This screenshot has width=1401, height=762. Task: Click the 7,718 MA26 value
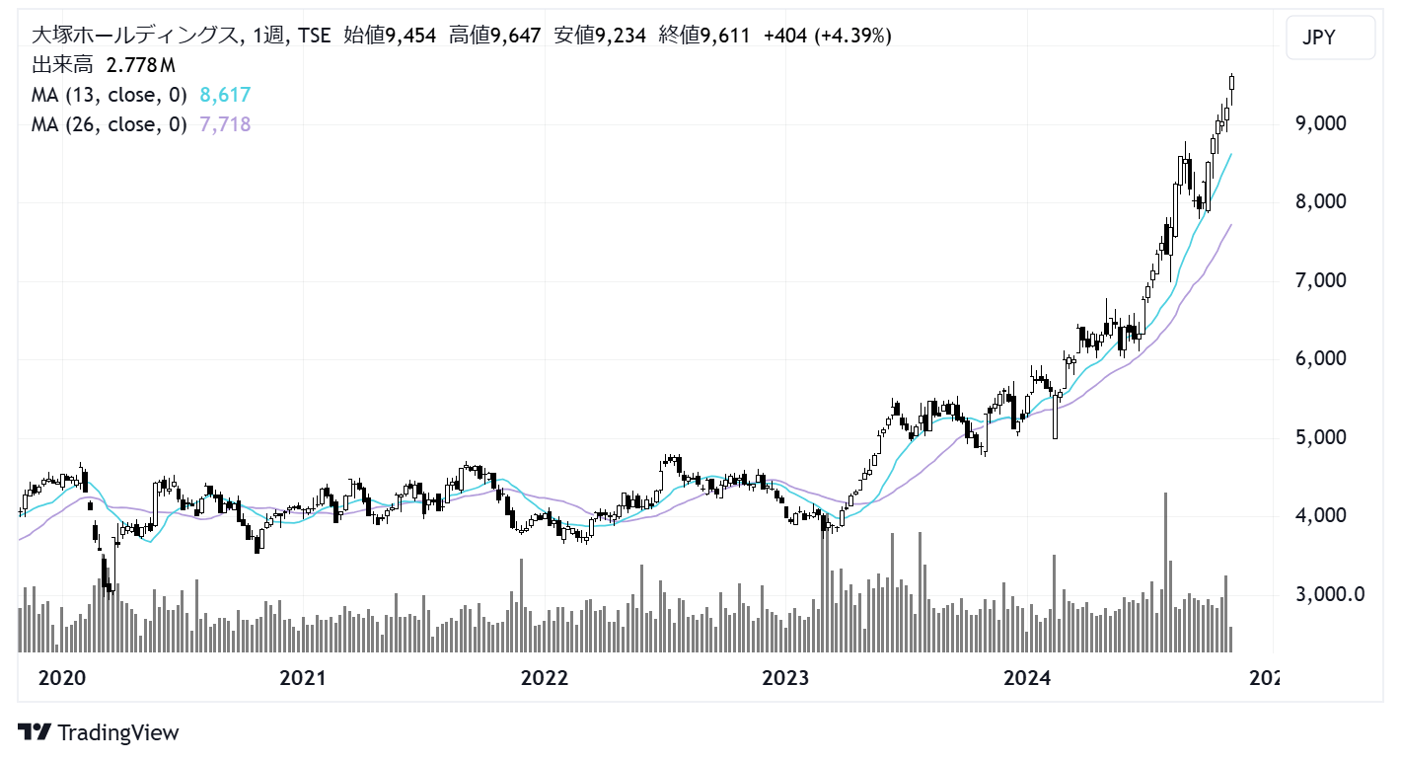click(x=225, y=124)
